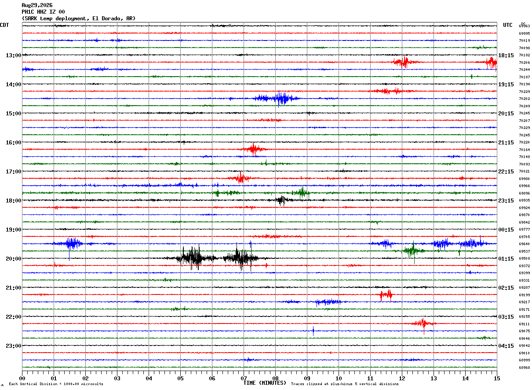Click the blue burst on the 14:00 trace

click(278, 99)
